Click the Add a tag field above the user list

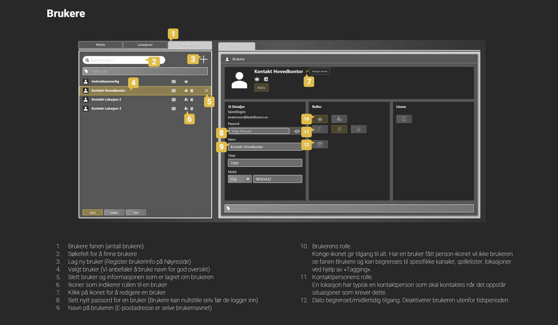(145, 71)
